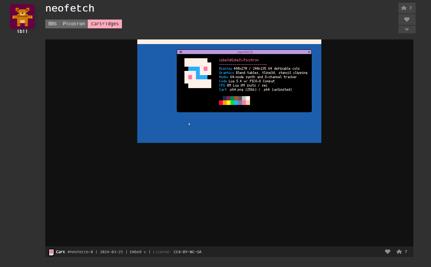Click the heart button below top-right star
This screenshot has width=431, height=267.
coord(407,19)
